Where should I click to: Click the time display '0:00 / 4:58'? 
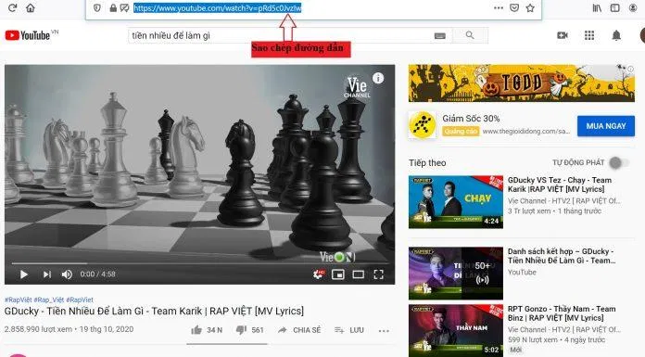click(x=97, y=274)
